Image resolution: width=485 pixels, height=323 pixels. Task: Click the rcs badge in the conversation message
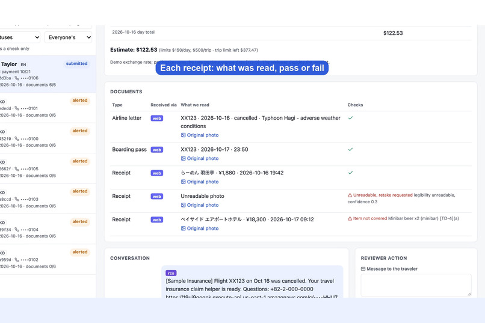pyautogui.click(x=171, y=273)
